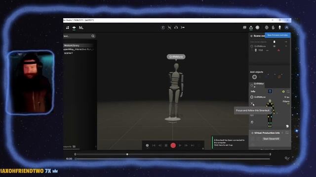Open the user account profile icon
Screen dimensions: 316x177
tap(286, 28)
